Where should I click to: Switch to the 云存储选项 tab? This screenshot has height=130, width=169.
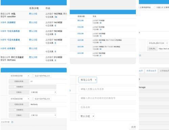(164, 71)
